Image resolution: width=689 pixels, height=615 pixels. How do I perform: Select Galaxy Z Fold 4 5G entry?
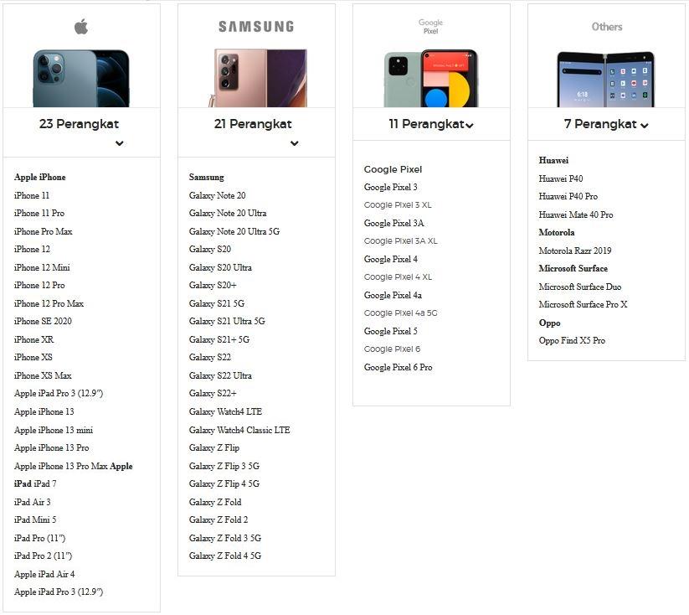click(x=225, y=556)
